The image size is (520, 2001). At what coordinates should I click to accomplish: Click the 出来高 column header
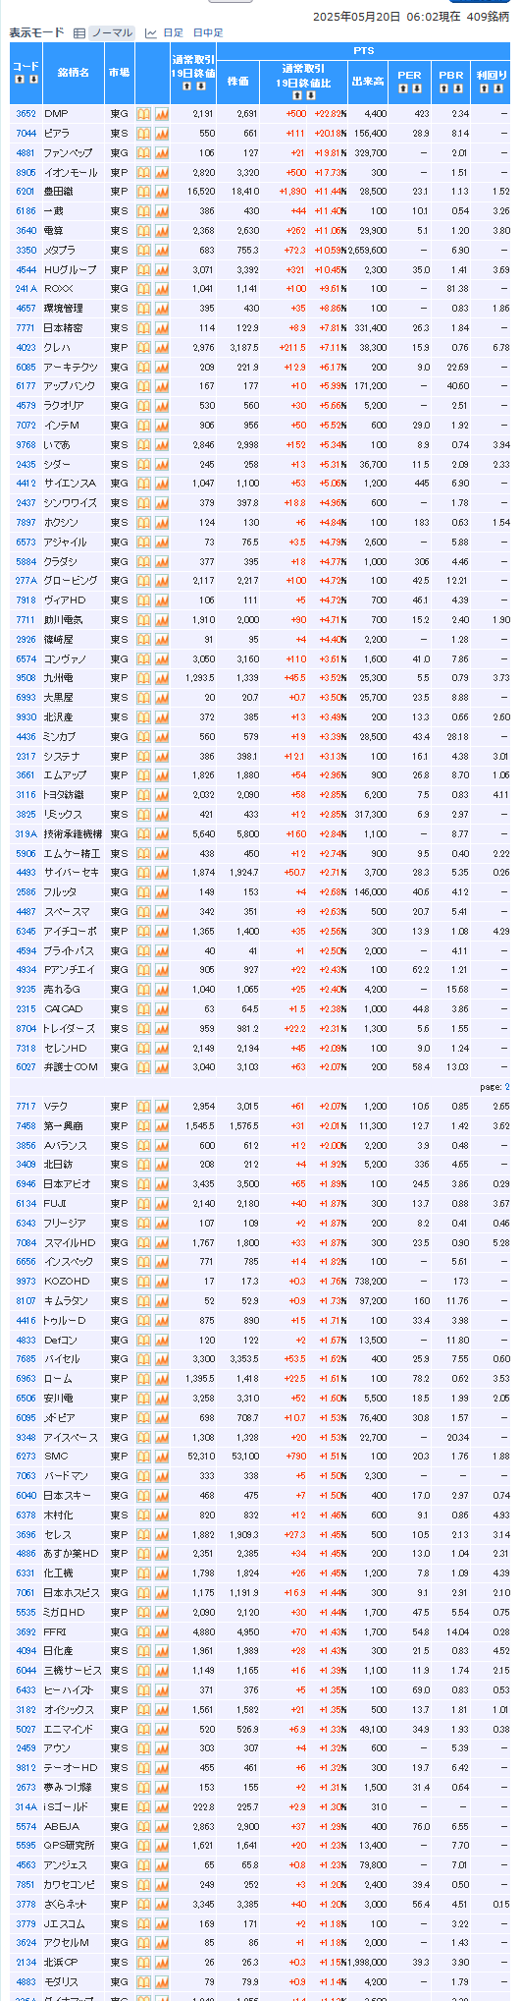368,81
